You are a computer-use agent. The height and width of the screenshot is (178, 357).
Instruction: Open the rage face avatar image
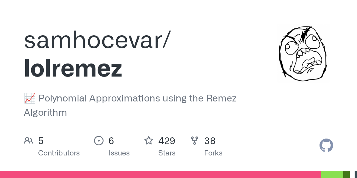point(303,53)
